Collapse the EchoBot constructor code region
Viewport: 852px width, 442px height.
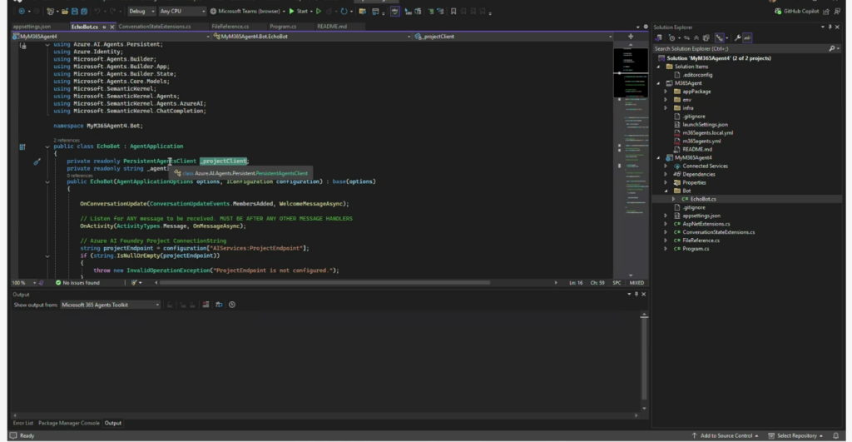tap(47, 181)
